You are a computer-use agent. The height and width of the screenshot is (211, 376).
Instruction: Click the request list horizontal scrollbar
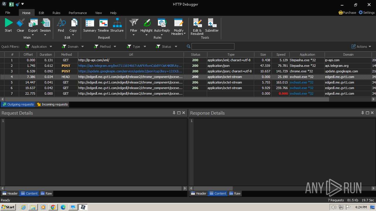point(166,99)
